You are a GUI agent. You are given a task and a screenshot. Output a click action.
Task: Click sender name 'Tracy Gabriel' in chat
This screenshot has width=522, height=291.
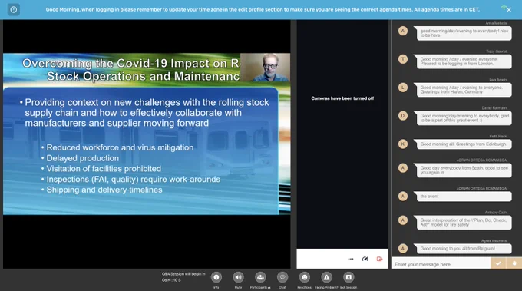click(497, 51)
